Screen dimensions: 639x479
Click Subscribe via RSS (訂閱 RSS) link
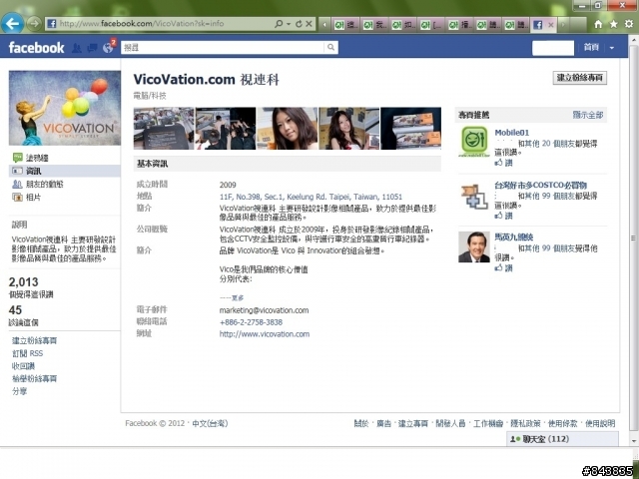[27, 353]
